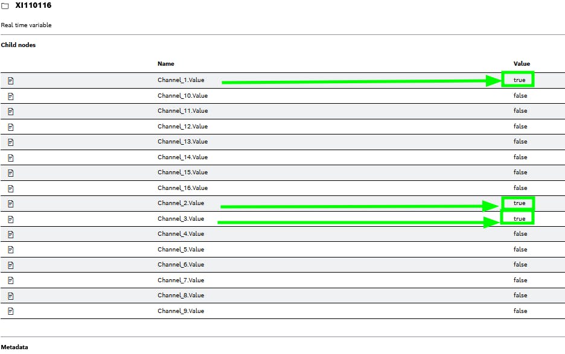Click the true value for Channel_2
The image size is (565, 354).
click(x=519, y=203)
